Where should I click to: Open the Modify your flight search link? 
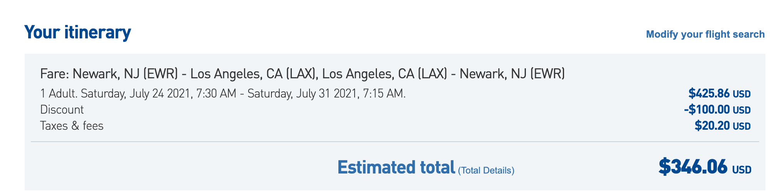(x=705, y=34)
